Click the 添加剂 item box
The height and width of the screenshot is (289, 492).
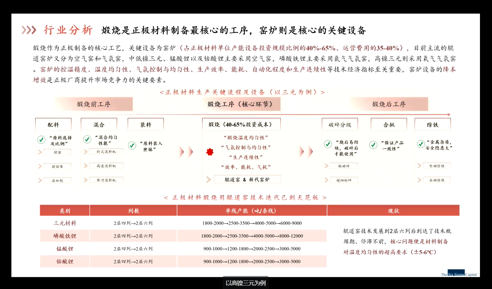58,180
